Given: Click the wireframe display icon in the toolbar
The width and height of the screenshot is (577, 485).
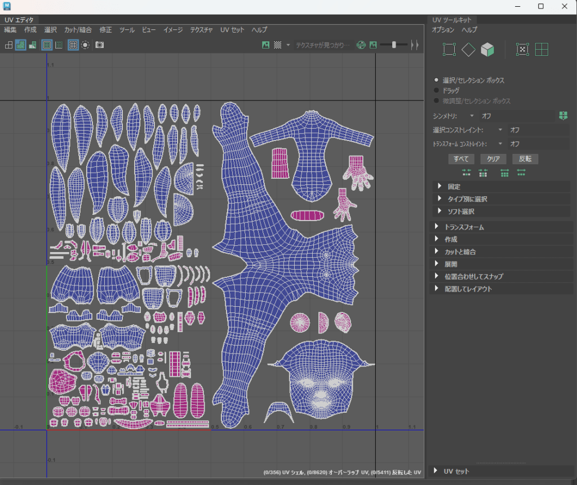Looking at the screenshot, I should [8, 45].
